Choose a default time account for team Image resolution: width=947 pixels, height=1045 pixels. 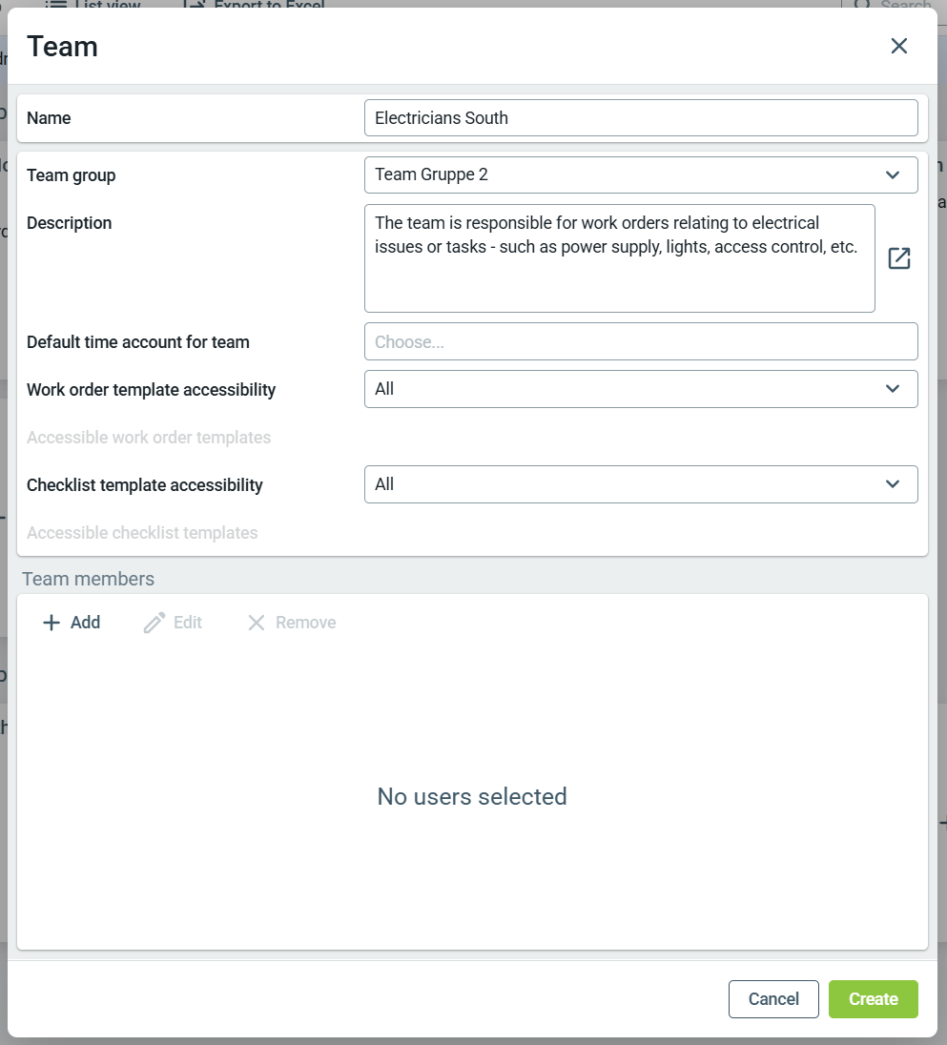(641, 341)
